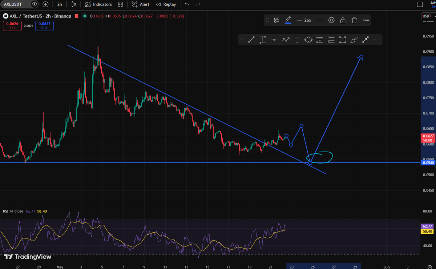The height and width of the screenshot is (269, 436).
Task: Select the Path zigzag arrow tool
Action: pyautogui.click(x=286, y=40)
